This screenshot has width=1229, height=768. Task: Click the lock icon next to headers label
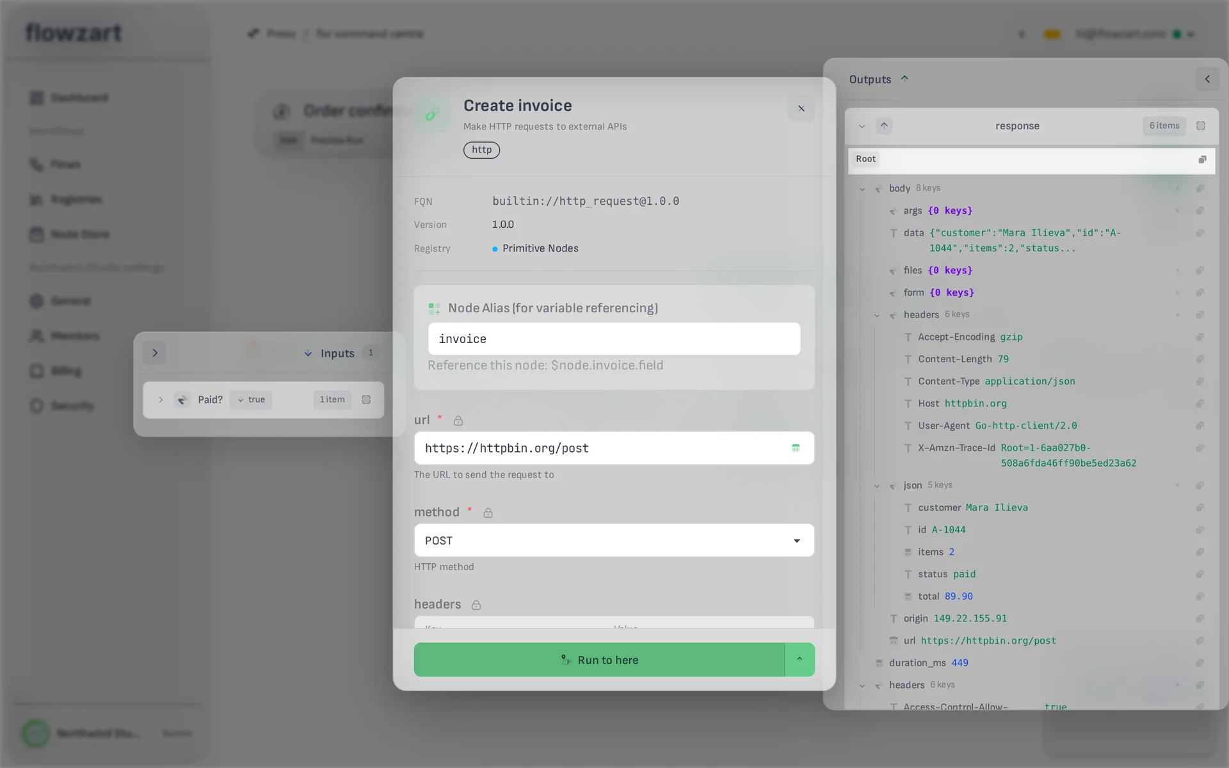click(x=476, y=605)
